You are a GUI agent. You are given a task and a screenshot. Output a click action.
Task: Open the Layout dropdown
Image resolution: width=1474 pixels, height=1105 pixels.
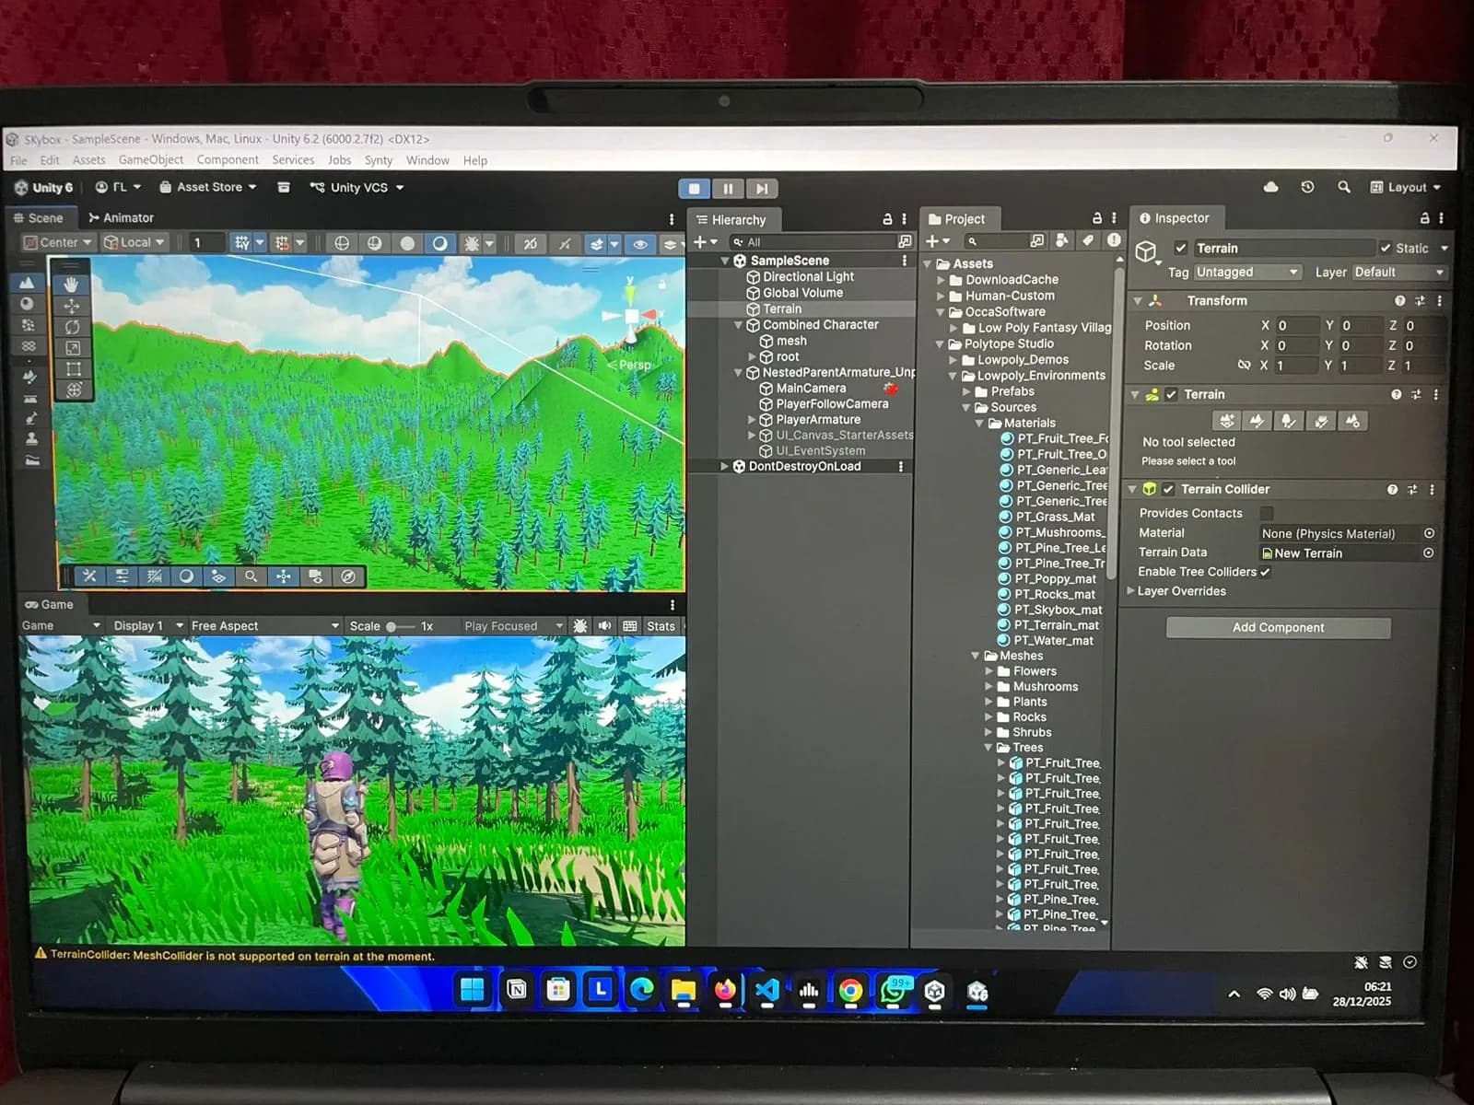coord(1406,187)
